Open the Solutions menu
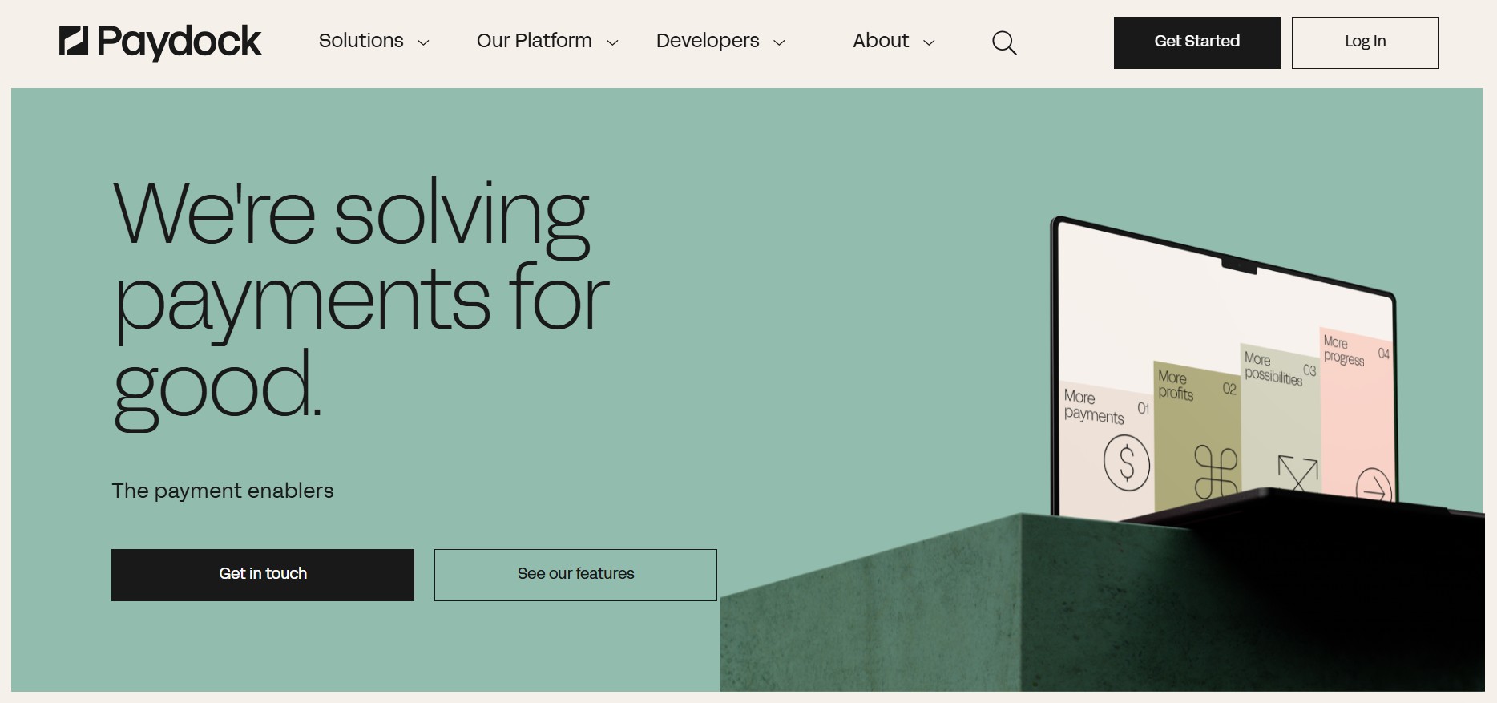 click(x=361, y=41)
